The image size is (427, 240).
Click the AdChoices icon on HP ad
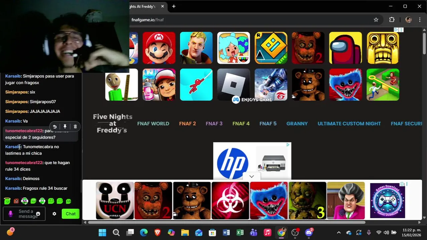(x=288, y=145)
